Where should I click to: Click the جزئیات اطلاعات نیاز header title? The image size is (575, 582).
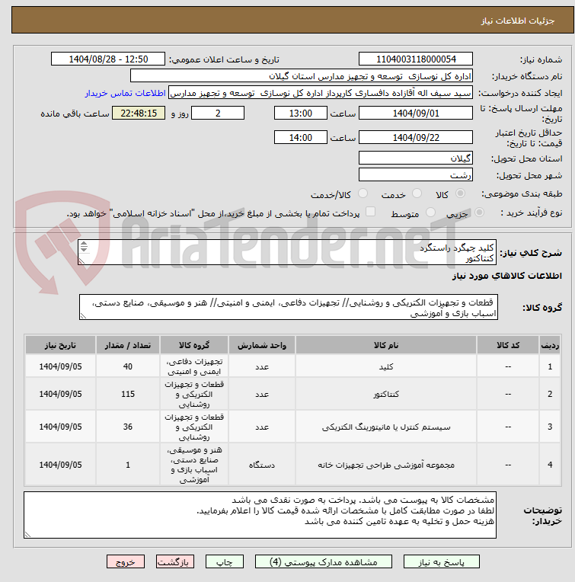tap(518, 21)
